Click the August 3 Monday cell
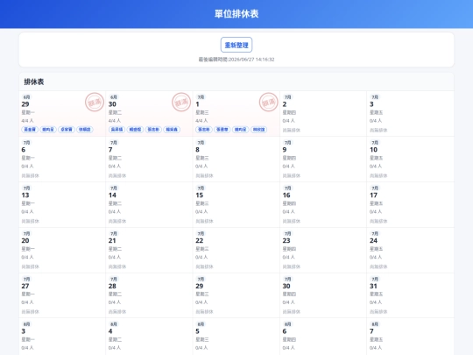The height and width of the screenshot is (355, 473). coord(62,337)
